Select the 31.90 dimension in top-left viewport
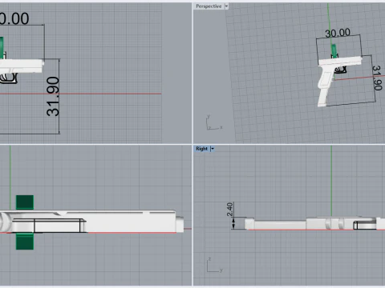 click(x=53, y=96)
